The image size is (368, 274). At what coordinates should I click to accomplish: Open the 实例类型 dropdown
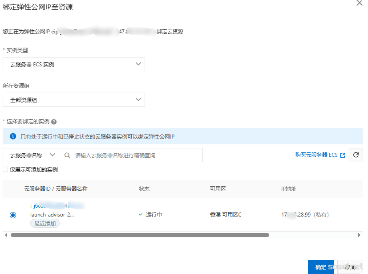[x=74, y=64]
